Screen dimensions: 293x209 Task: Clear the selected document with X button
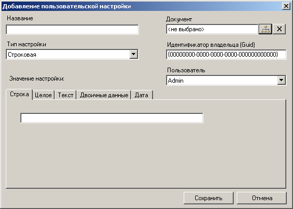click(x=279, y=29)
